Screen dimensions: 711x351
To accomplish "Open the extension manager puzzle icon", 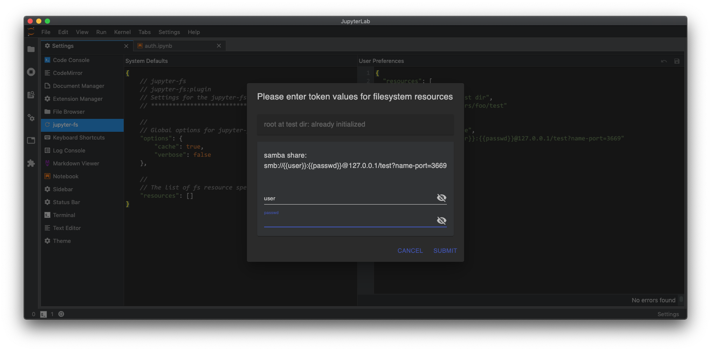I will [31, 163].
